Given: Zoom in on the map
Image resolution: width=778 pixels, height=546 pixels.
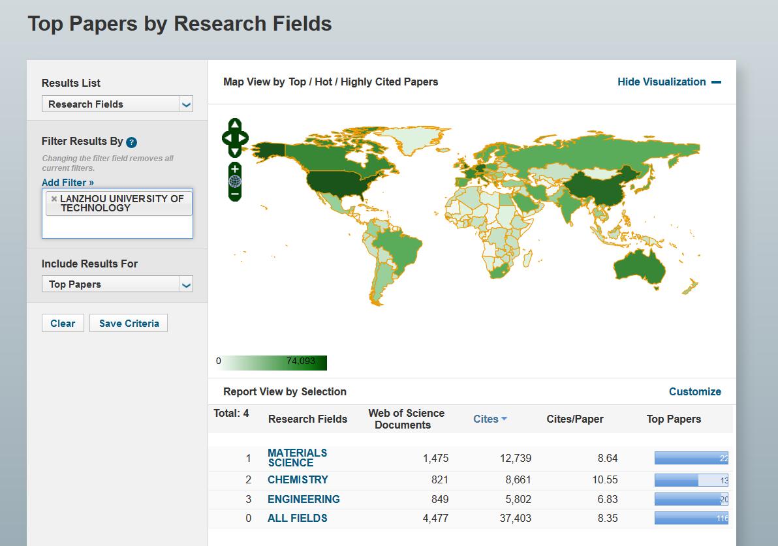Looking at the screenshot, I should [235, 169].
